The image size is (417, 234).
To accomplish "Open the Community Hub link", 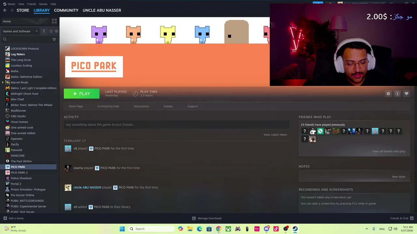I will click(108, 106).
